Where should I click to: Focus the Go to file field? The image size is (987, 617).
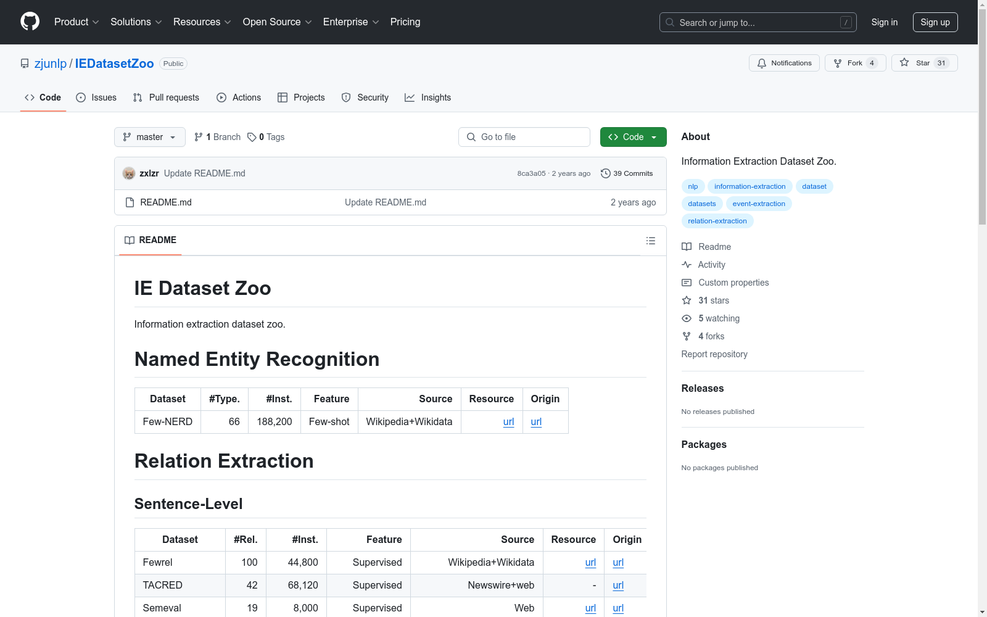[524, 137]
